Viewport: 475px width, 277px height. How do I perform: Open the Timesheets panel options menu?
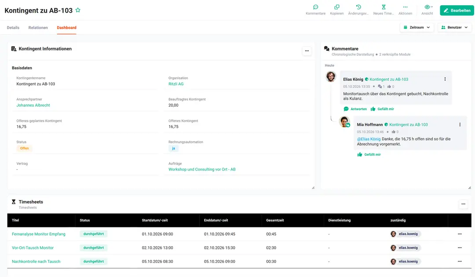click(x=463, y=204)
